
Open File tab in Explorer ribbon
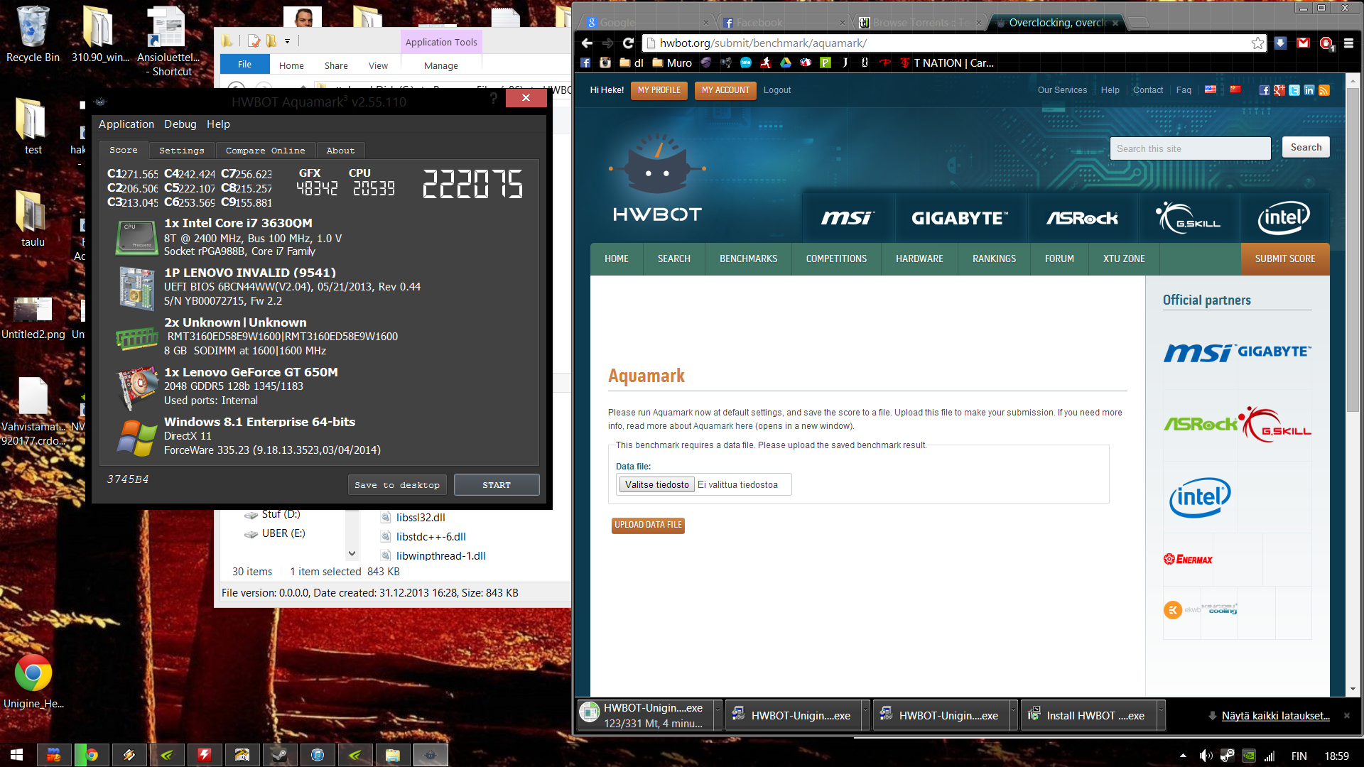pos(244,65)
